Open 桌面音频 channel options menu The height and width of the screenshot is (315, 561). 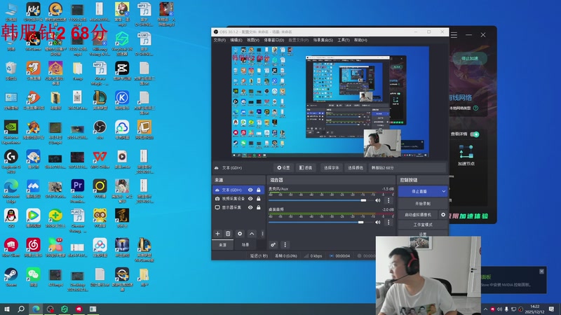tap(388, 222)
